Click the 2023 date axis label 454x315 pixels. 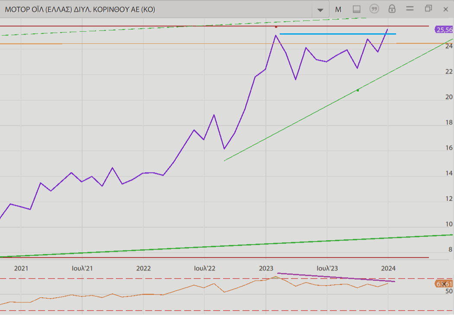[x=266, y=268]
